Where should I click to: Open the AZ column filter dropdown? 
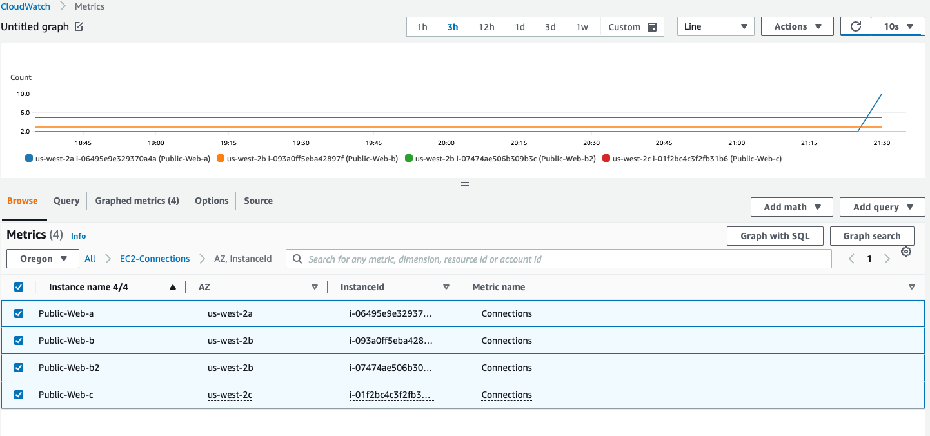[315, 286]
